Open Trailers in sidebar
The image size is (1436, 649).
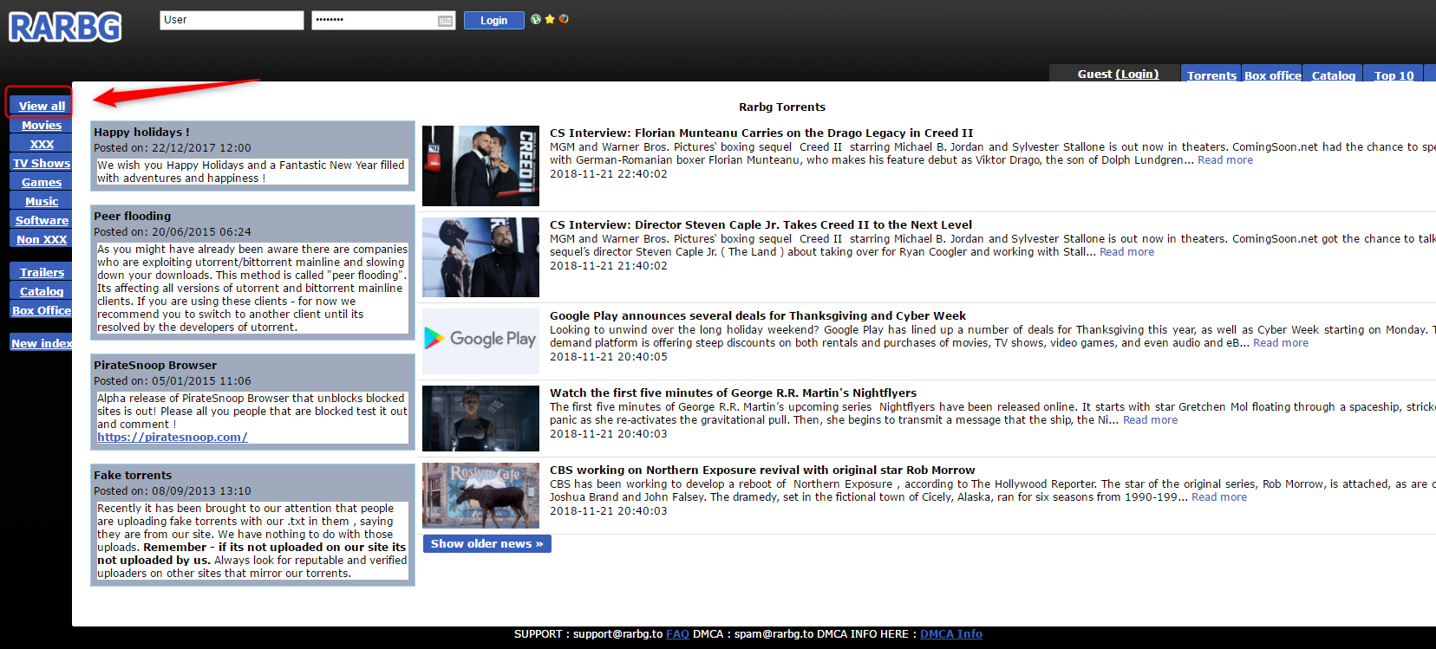point(42,272)
